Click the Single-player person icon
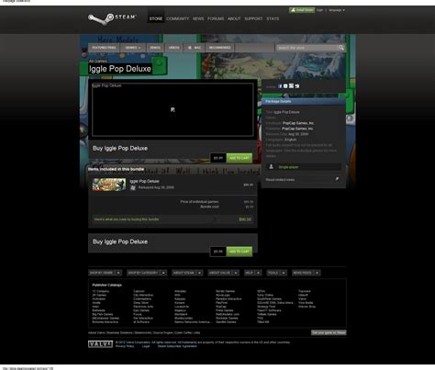 point(271,167)
